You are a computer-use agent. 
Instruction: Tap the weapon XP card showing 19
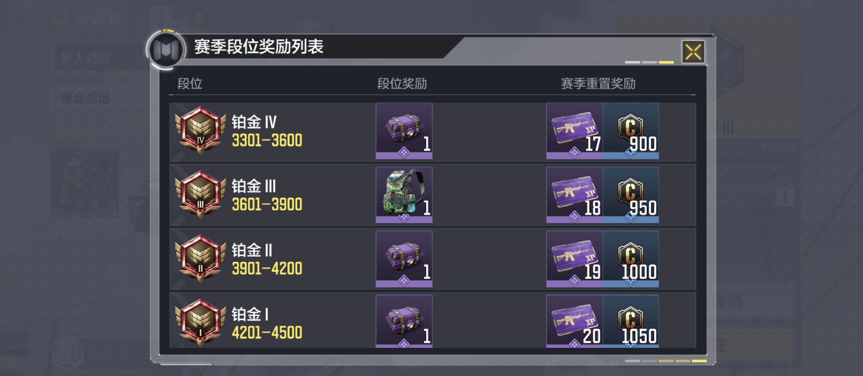pos(574,259)
